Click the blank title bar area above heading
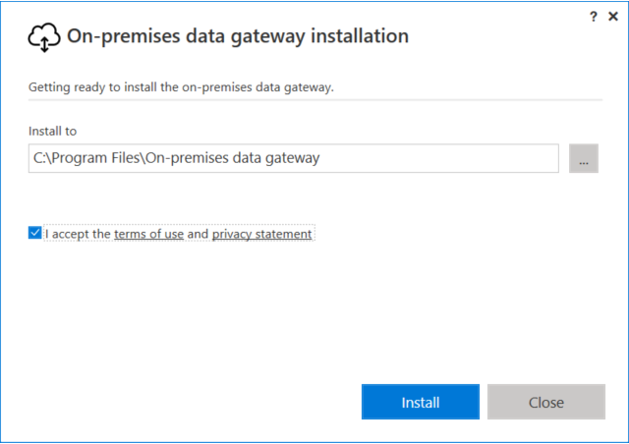This screenshot has width=629, height=444. (295, 12)
